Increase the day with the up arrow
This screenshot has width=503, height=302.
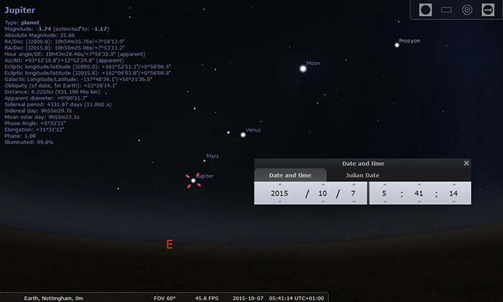(x=352, y=184)
